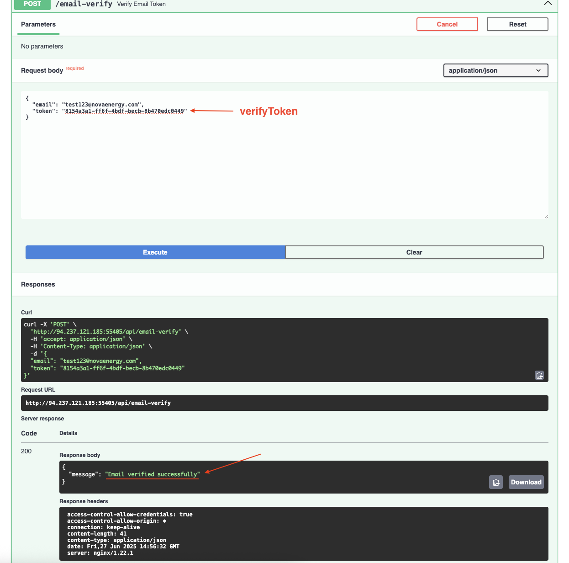Copy the curl command to clipboard
Viewport: 569px width, 563px height.
click(x=539, y=375)
